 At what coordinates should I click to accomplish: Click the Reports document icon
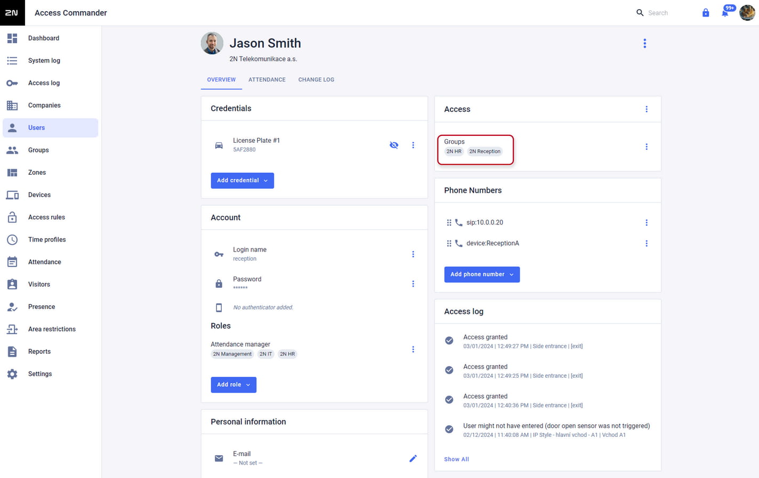pos(12,352)
